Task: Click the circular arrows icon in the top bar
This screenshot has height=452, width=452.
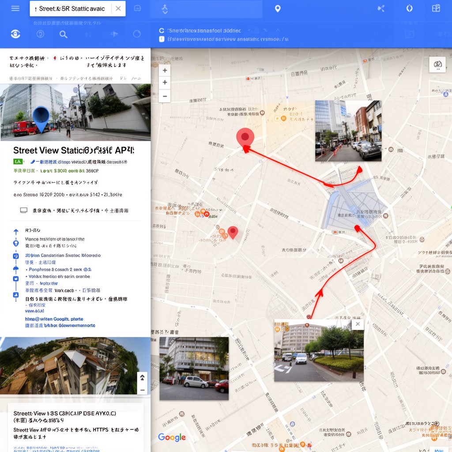Action: point(409,8)
